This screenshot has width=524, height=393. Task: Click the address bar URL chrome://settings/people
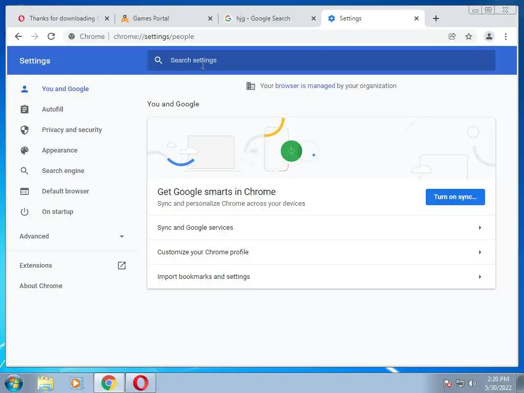point(154,36)
